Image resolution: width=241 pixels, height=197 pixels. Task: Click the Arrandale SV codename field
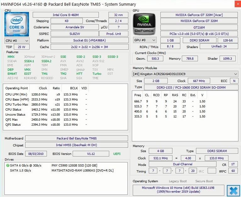(x=75, y=27)
